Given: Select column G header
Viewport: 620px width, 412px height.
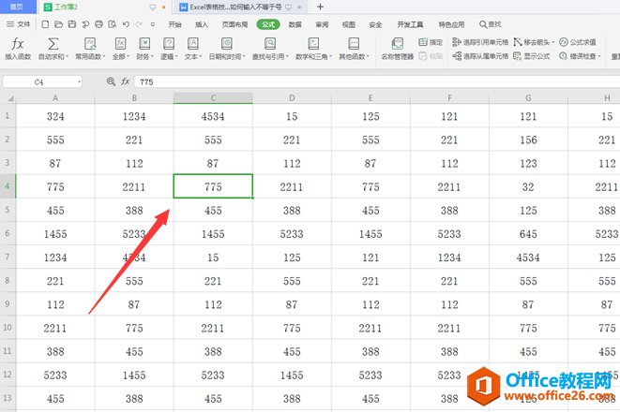Looking at the screenshot, I should point(528,98).
